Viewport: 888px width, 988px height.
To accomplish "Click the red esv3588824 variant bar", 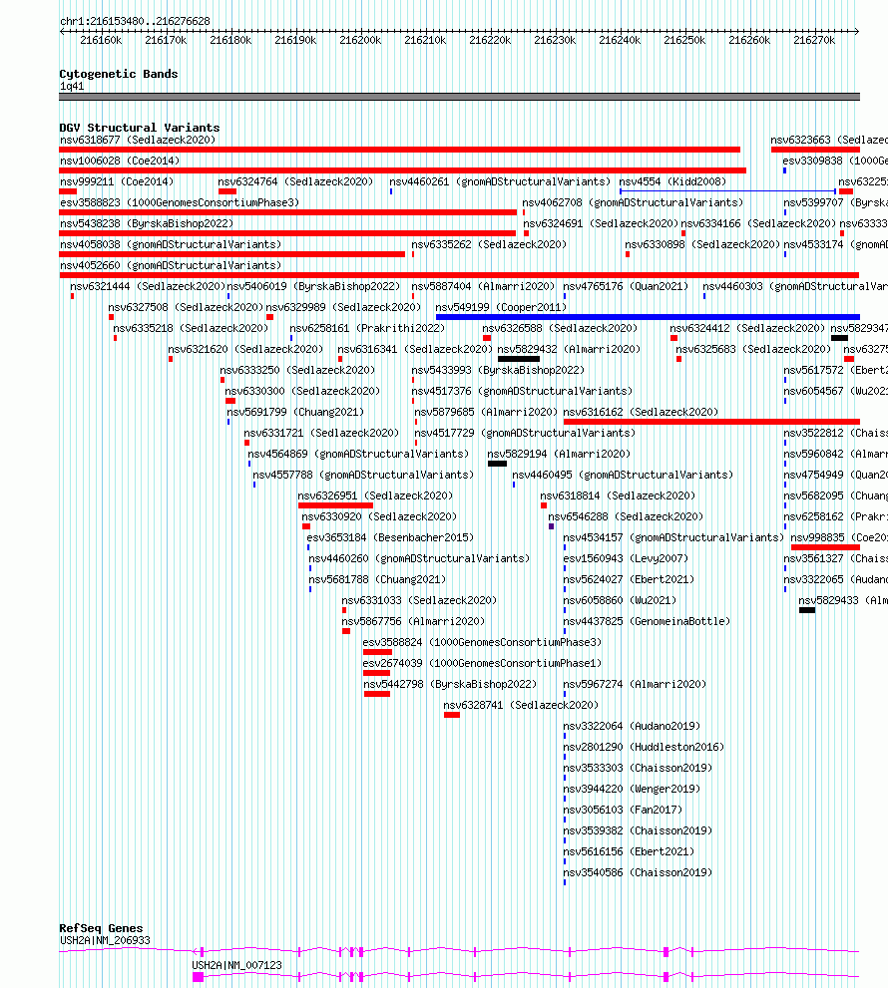I will coord(377,652).
